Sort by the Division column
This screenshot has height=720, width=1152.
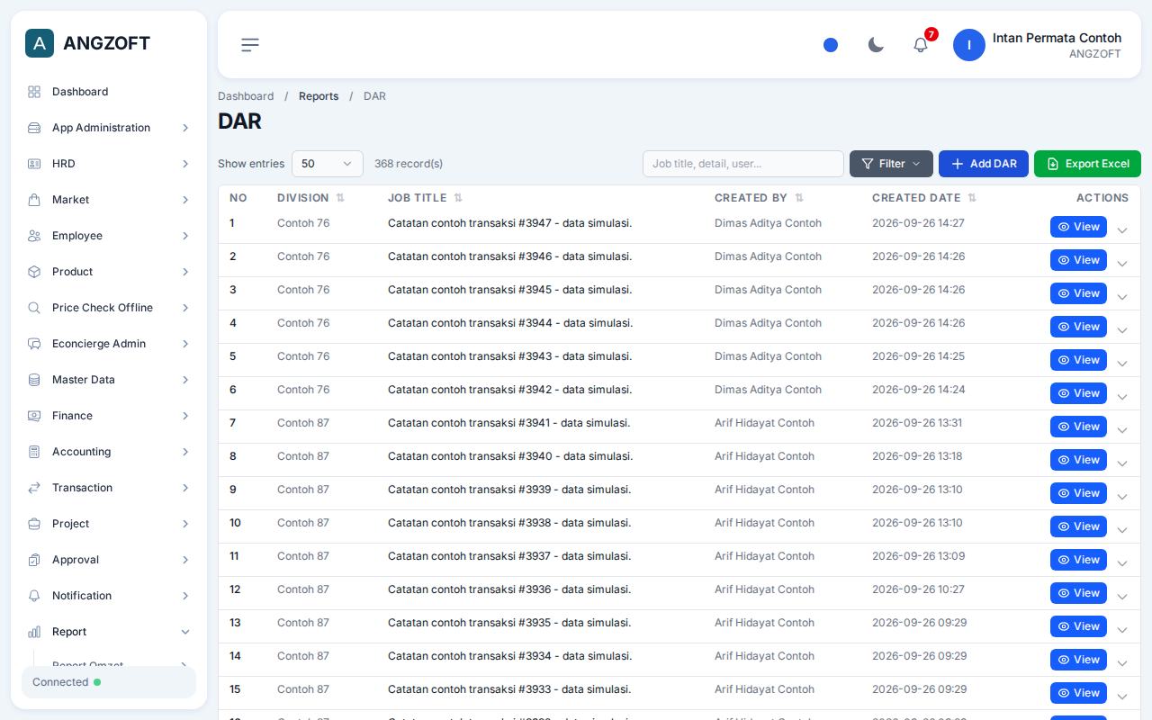click(x=310, y=198)
